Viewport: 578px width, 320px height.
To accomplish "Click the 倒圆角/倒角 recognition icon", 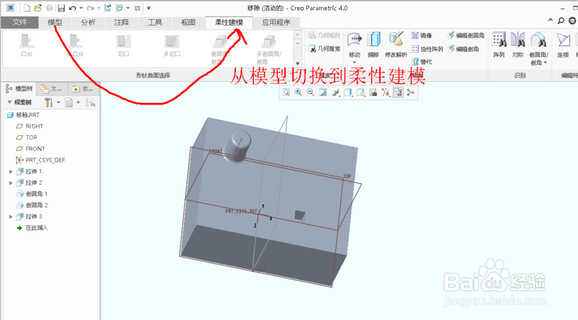I will pos(539,39).
